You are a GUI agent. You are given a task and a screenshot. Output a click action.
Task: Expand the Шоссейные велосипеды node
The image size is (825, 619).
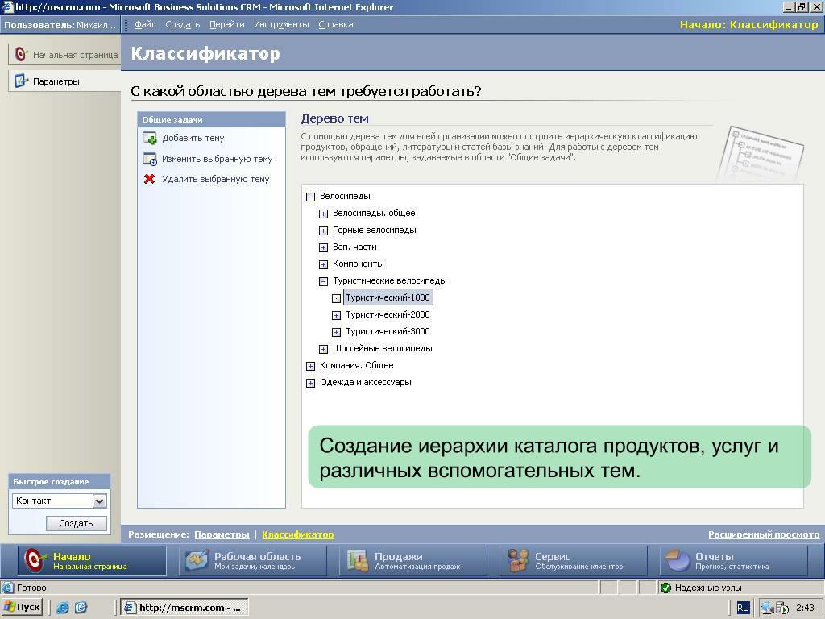[324, 349]
